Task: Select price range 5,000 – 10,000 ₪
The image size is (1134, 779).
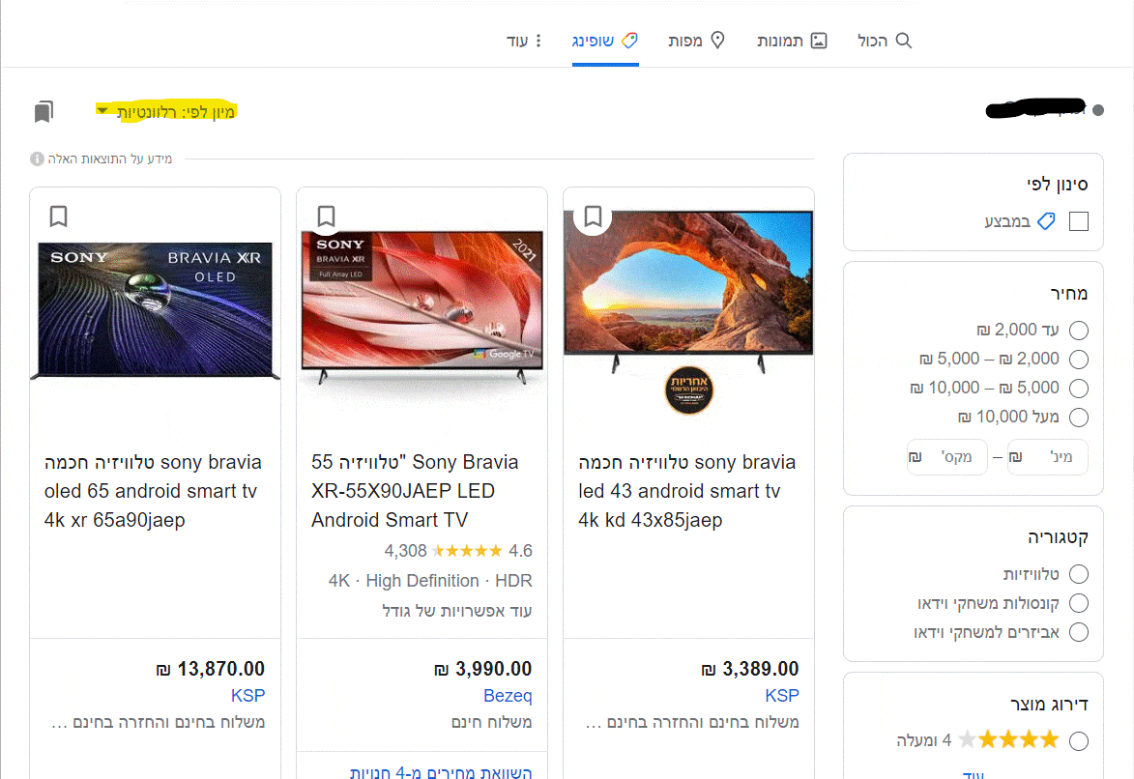Action: pyautogui.click(x=1078, y=389)
